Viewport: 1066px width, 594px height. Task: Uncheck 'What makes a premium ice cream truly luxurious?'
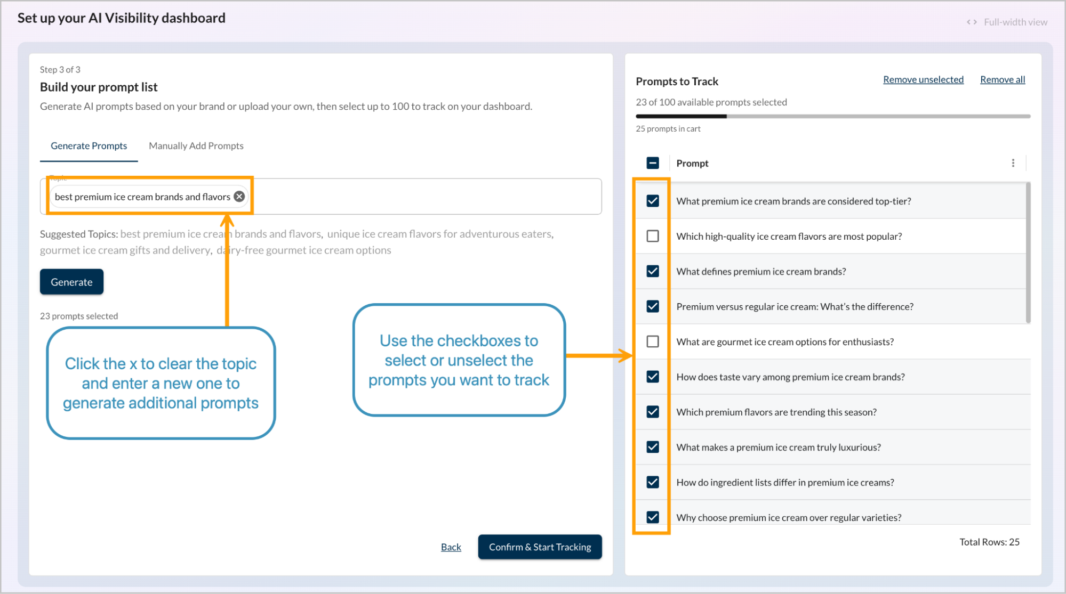[x=653, y=447]
